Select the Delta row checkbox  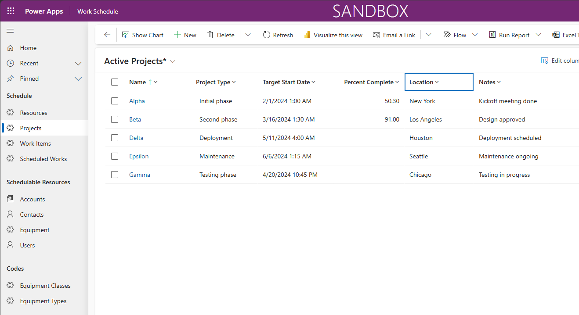pyautogui.click(x=115, y=138)
